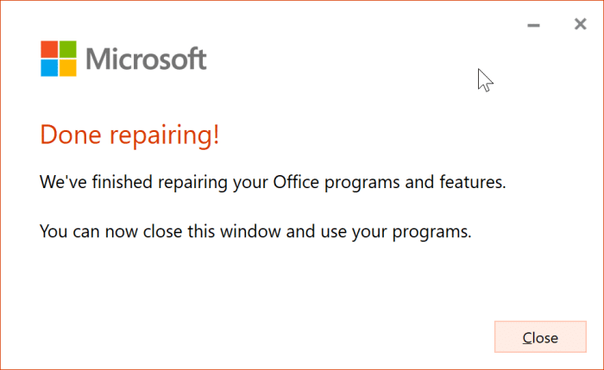This screenshot has width=604, height=370.
Task: Click the red square in Microsoft logo
Action: (50, 48)
